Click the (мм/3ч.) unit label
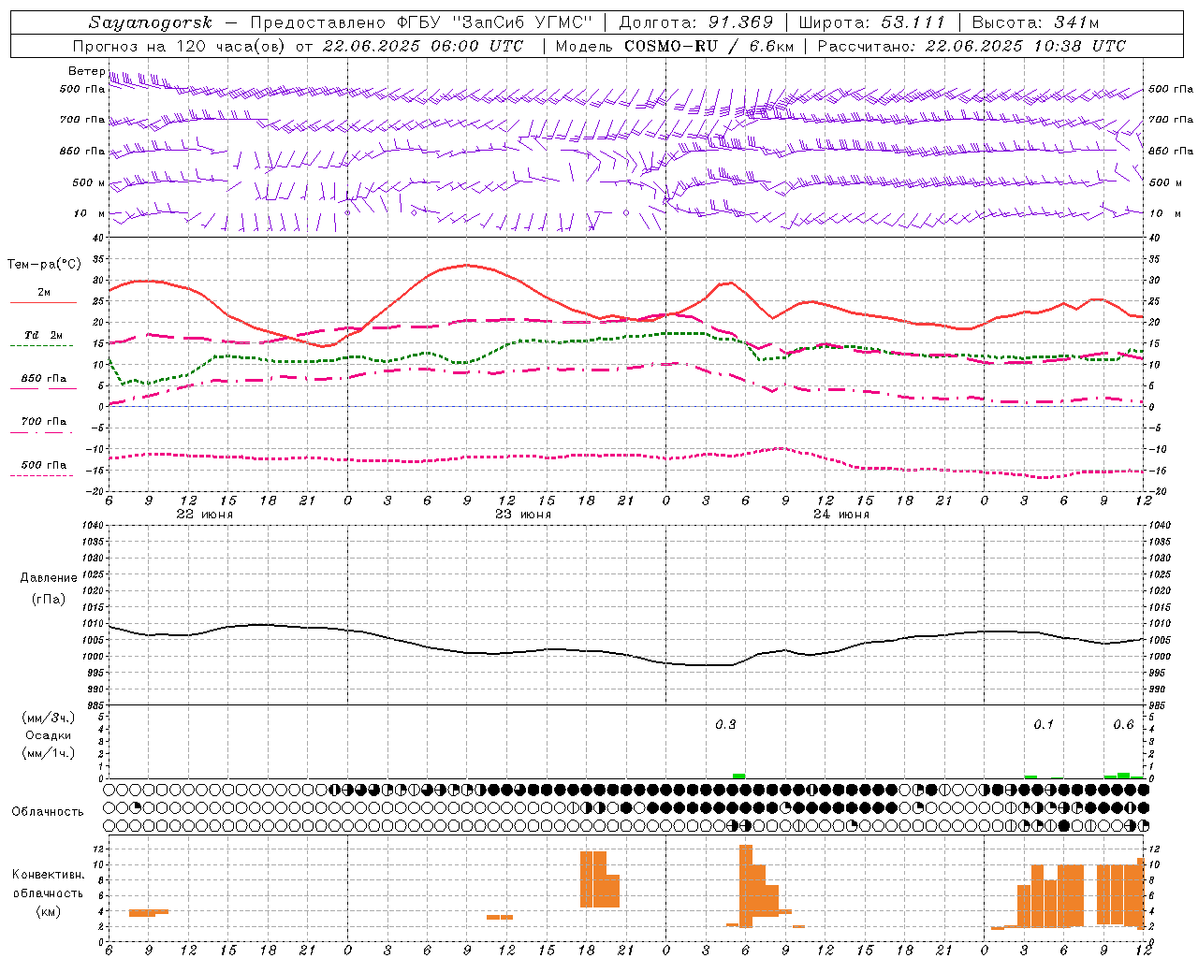1198x958 pixels. 49,718
